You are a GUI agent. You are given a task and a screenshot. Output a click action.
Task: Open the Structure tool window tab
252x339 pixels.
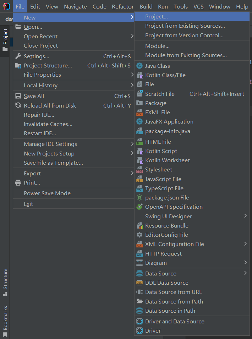[x=5, y=282]
